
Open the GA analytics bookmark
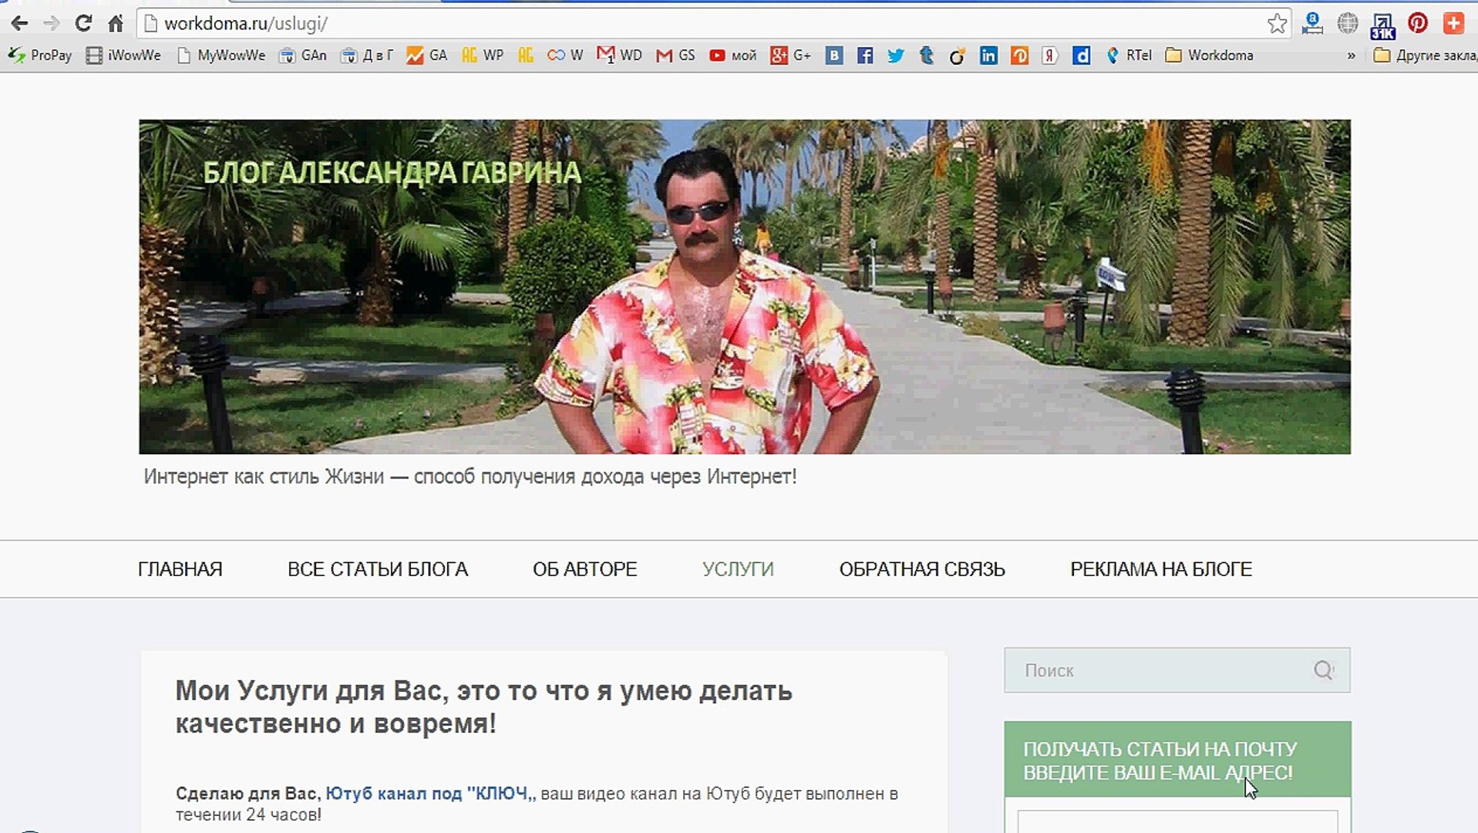[x=426, y=56]
